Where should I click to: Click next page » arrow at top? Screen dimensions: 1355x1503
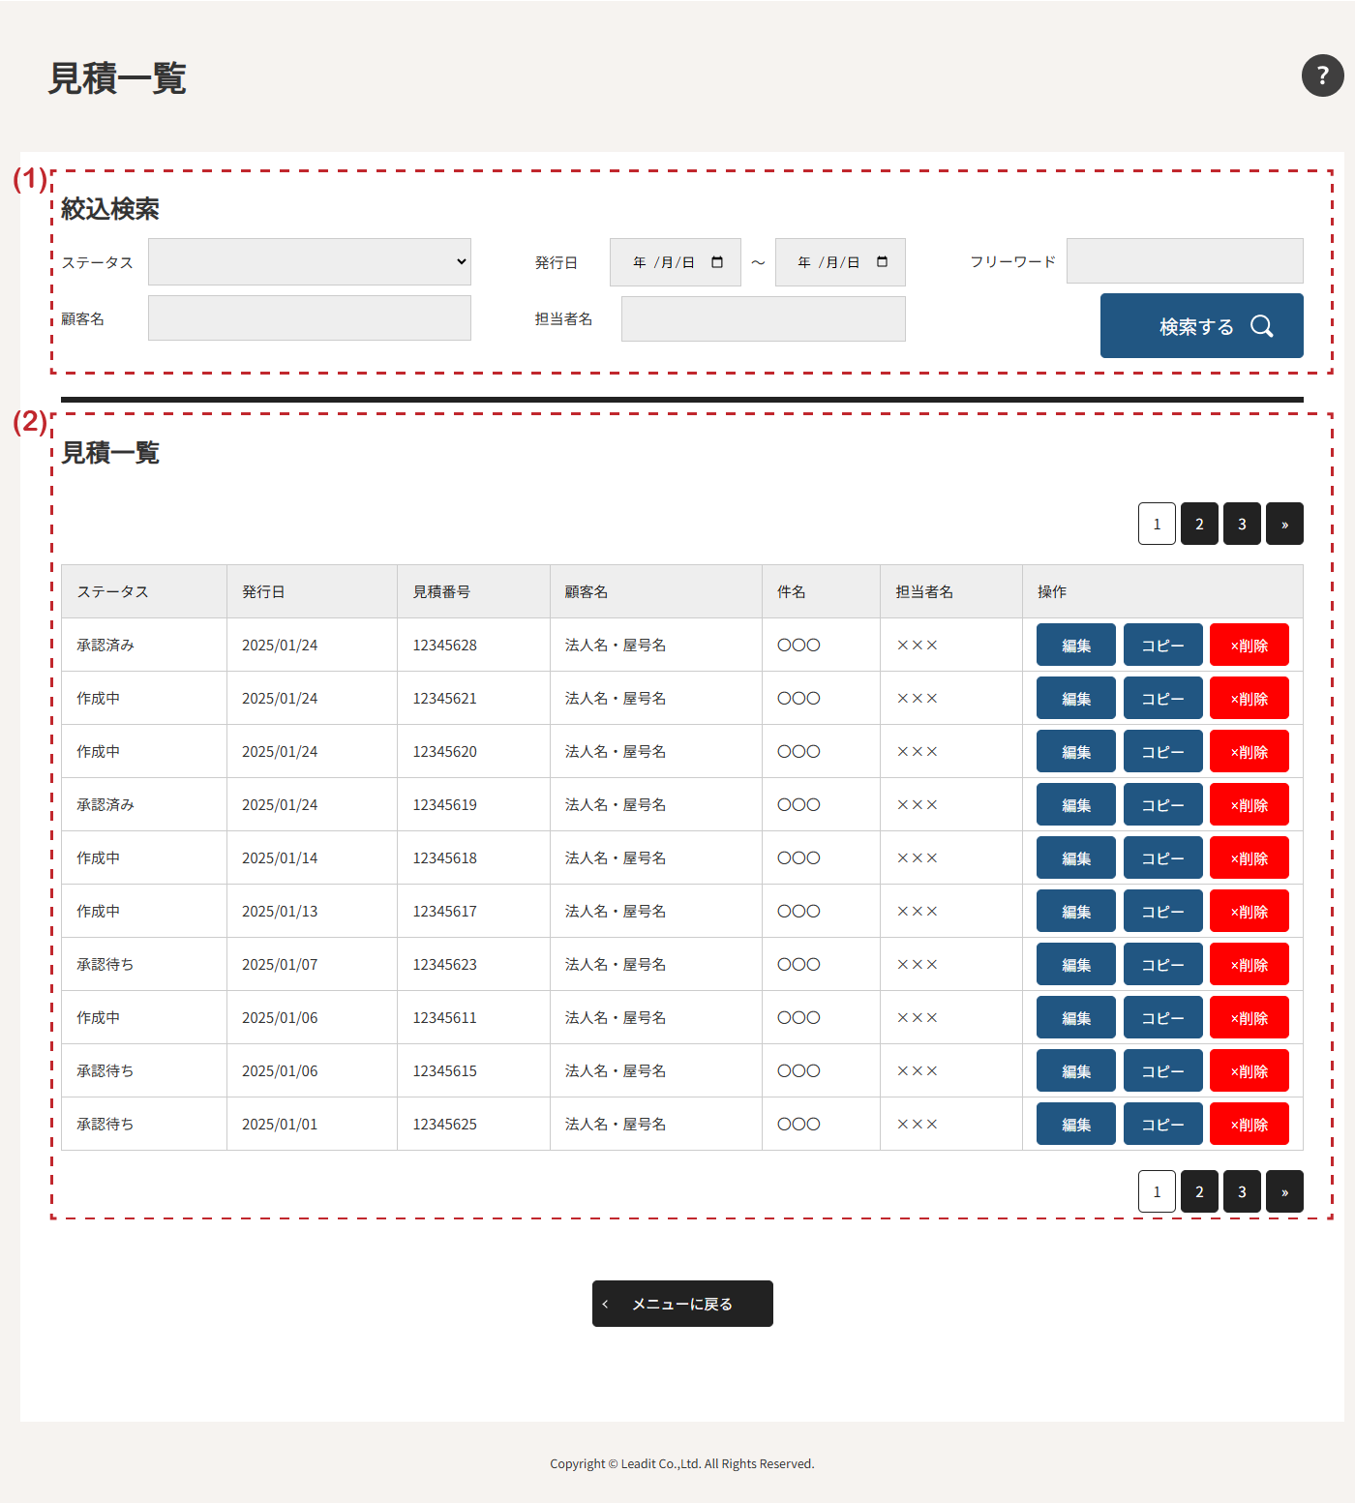(x=1284, y=524)
